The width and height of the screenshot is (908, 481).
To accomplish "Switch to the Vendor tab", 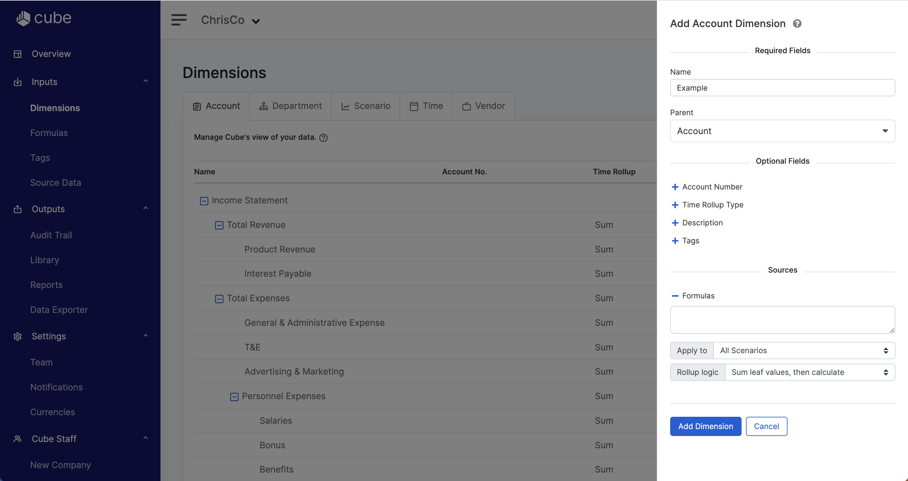I will coord(483,106).
